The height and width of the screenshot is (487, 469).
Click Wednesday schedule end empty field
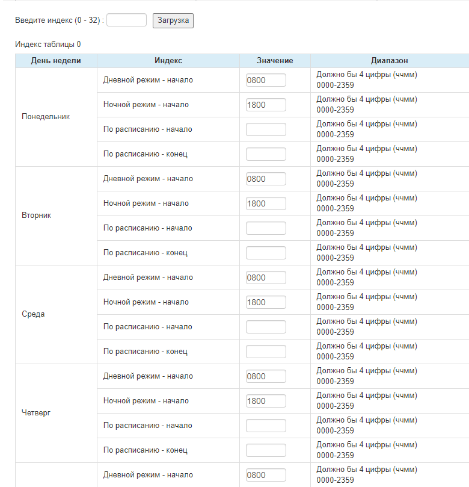[266, 352]
